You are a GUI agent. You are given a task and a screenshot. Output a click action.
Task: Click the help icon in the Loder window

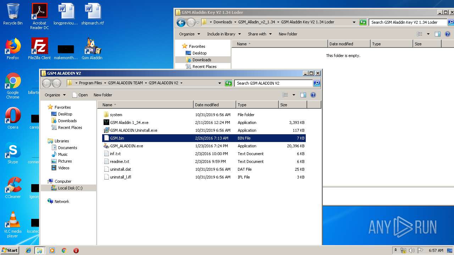point(448,34)
